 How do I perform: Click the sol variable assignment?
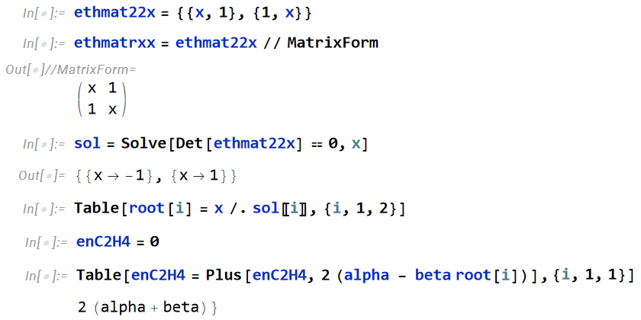click(x=87, y=144)
